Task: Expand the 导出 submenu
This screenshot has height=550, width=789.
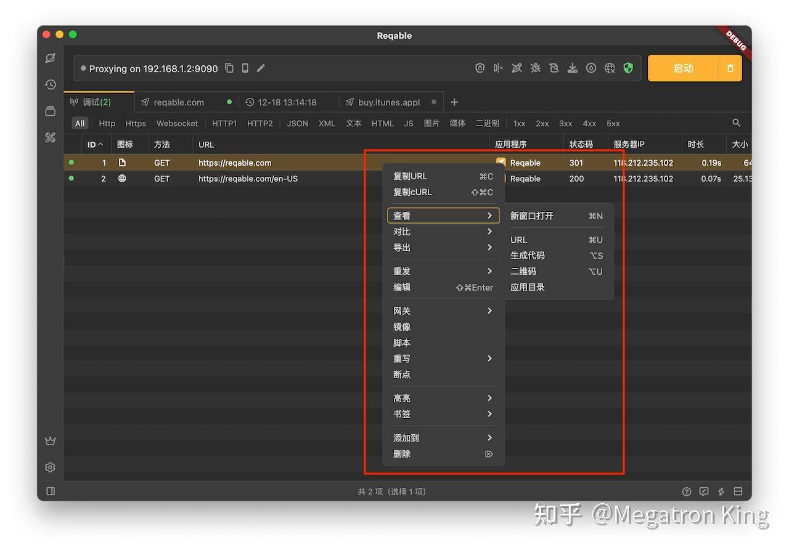Action: pos(443,248)
